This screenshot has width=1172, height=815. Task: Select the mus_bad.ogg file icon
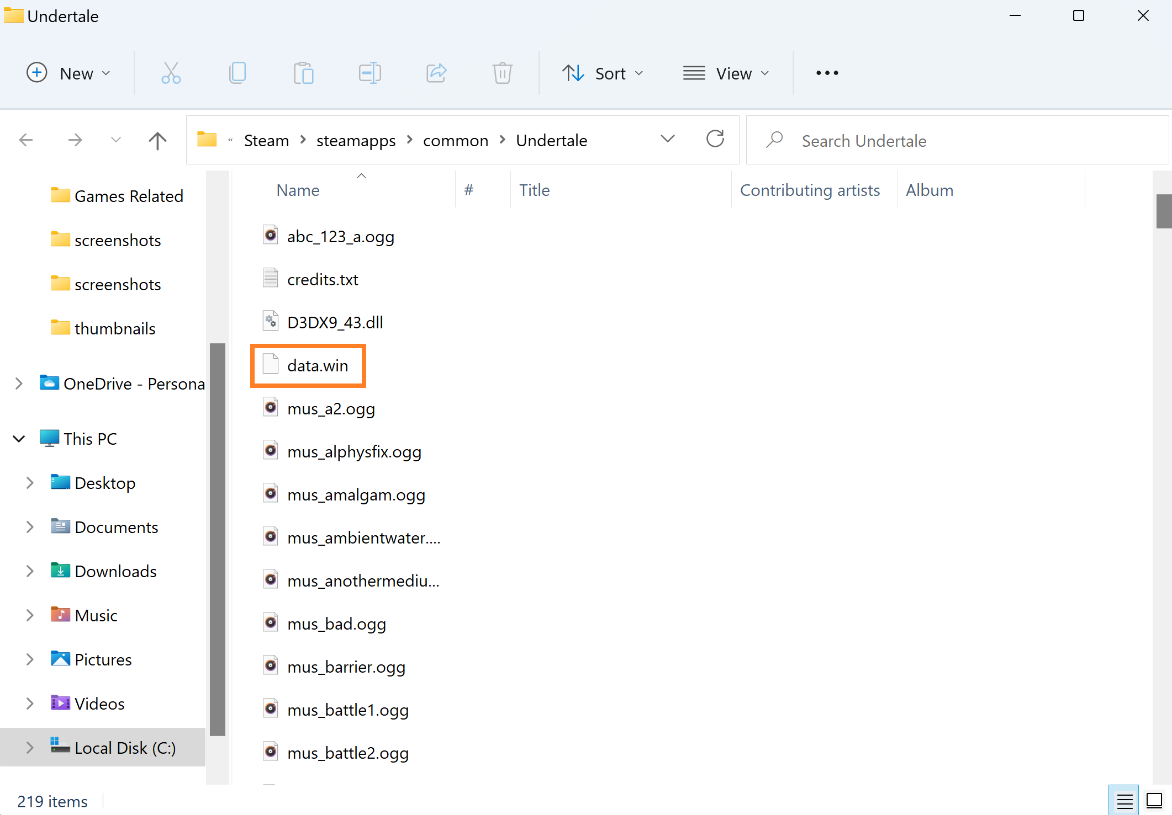[x=270, y=623]
